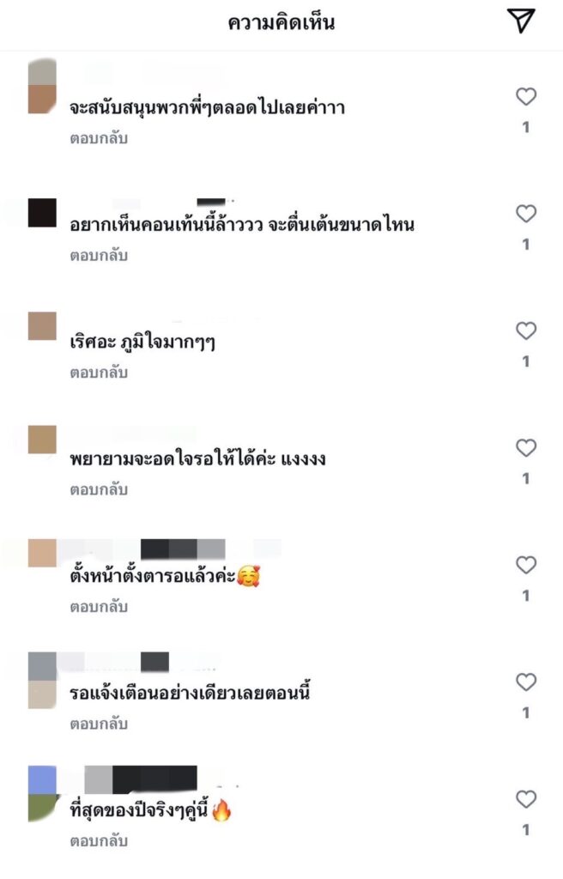Reply to the 'ที่สุดของปีจริงๆคู่นี้' comment
The width and height of the screenshot is (563, 879).
[x=99, y=841]
